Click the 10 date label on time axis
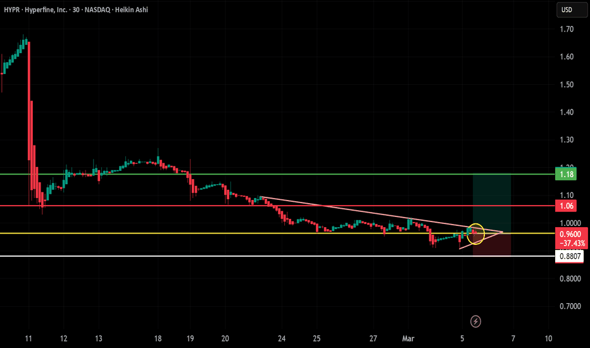The height and width of the screenshot is (348, 590). [x=549, y=339]
